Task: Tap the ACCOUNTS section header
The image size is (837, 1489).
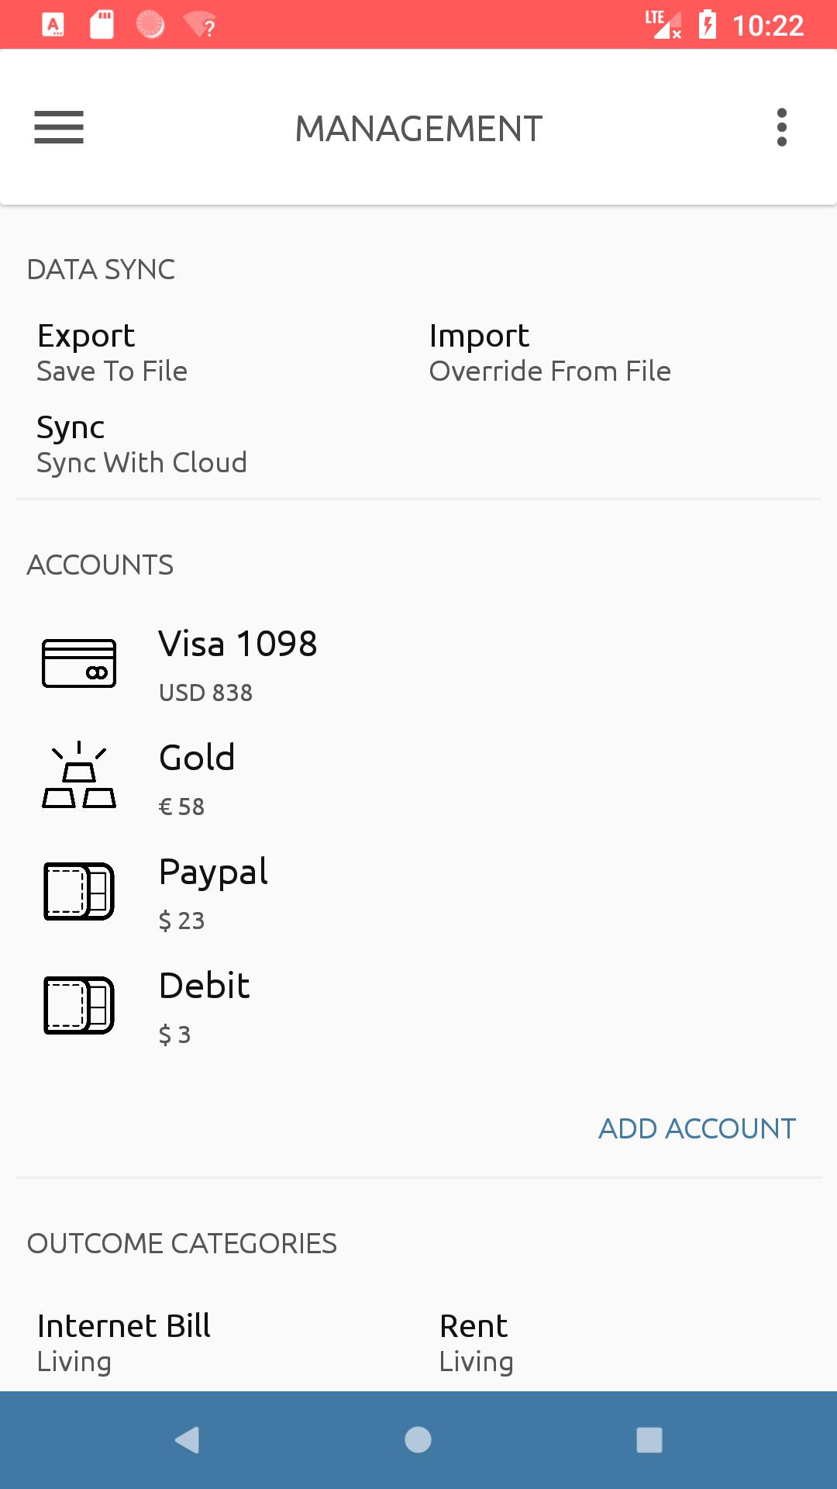Action: coord(100,565)
